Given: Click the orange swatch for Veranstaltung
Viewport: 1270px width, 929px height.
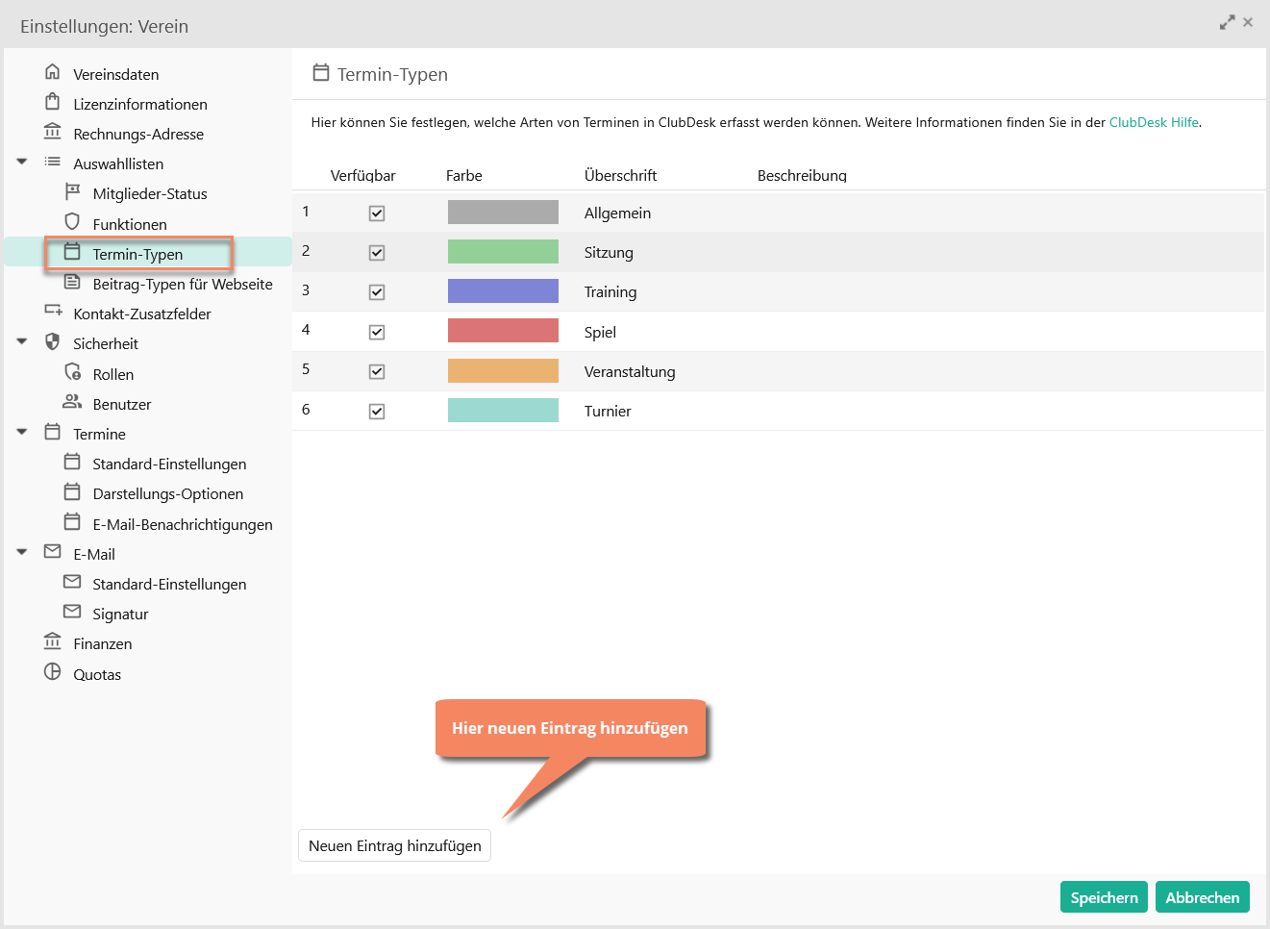Looking at the screenshot, I should click(503, 371).
